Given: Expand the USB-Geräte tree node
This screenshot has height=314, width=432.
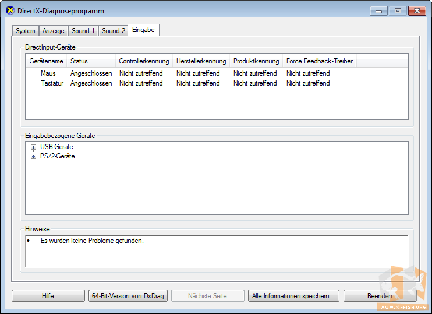Looking at the screenshot, I should coord(33,147).
